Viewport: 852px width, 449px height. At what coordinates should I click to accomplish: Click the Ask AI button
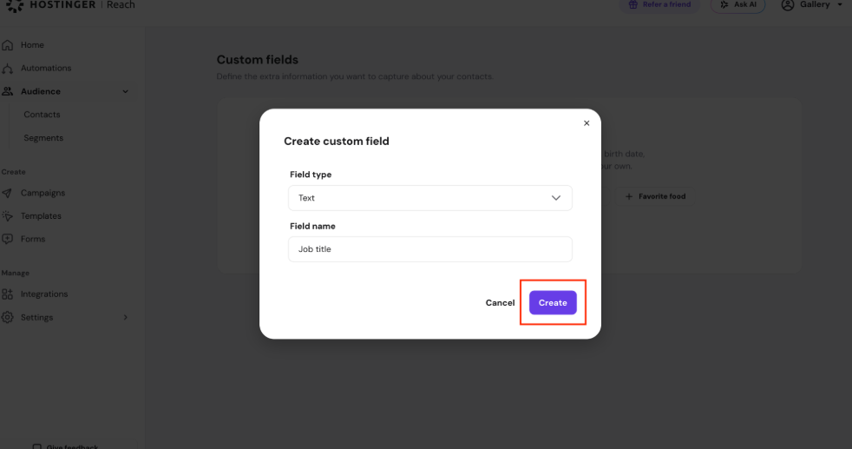point(737,5)
